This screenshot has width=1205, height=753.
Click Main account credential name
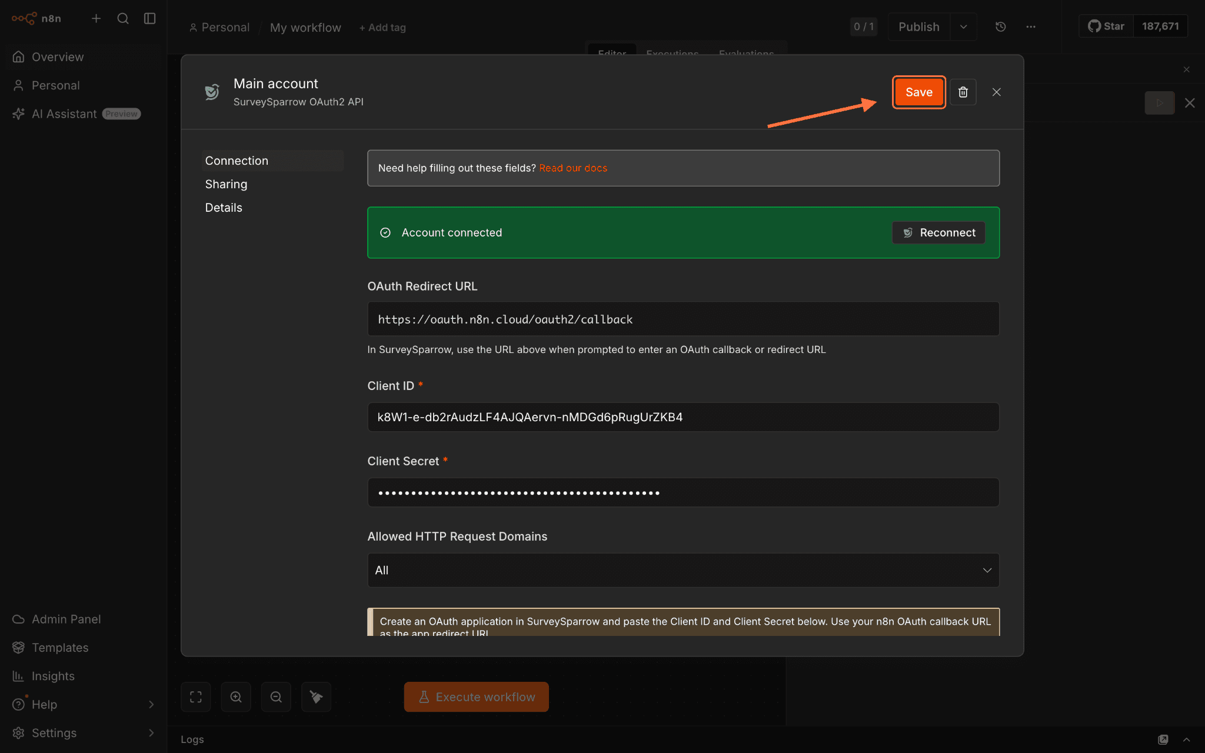pyautogui.click(x=276, y=84)
